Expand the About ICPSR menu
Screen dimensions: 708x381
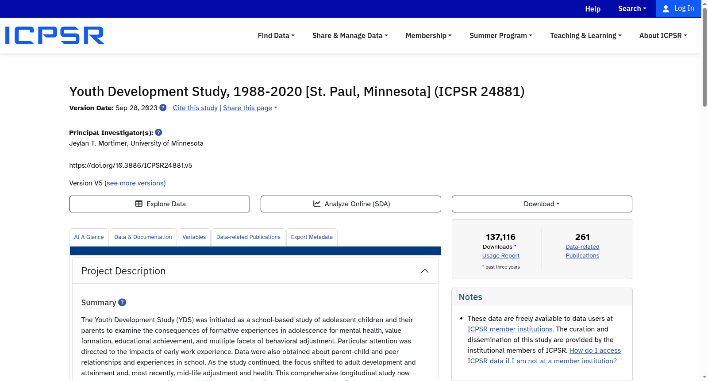663,35
